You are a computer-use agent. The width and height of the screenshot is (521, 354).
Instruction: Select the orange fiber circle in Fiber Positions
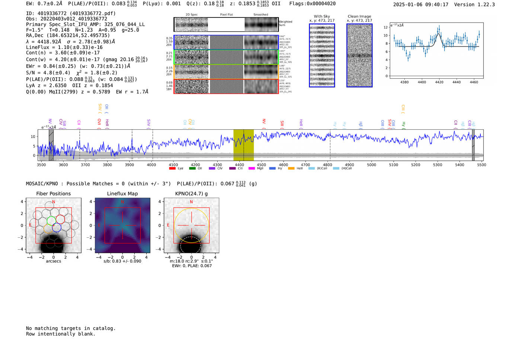[48, 228]
